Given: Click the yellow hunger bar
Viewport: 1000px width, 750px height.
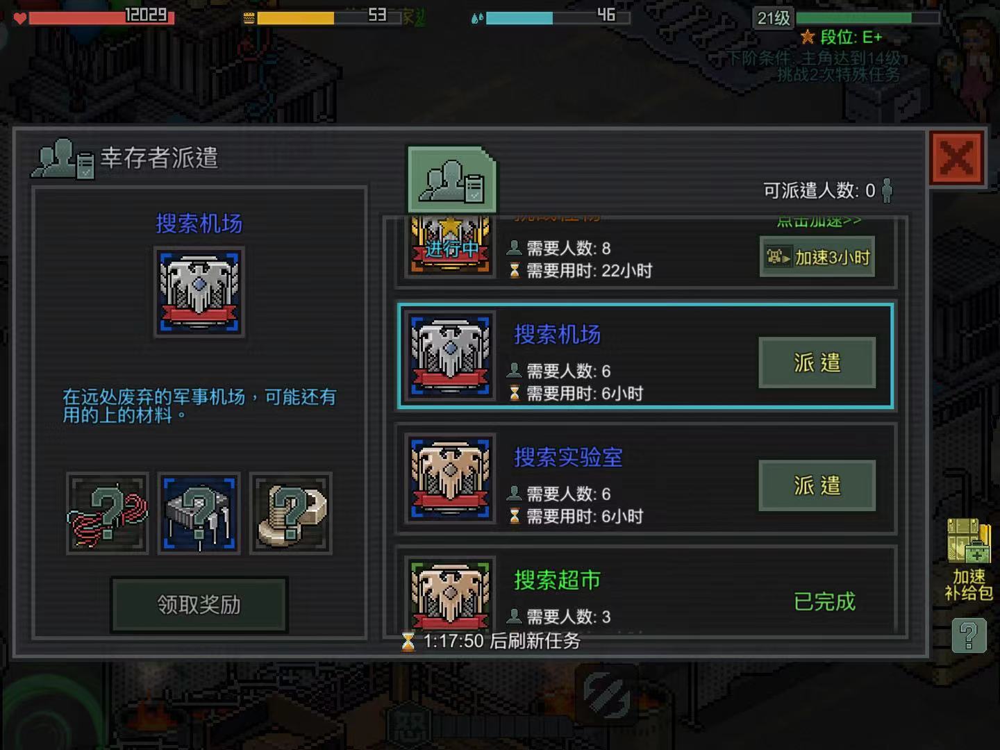Looking at the screenshot, I should point(329,17).
